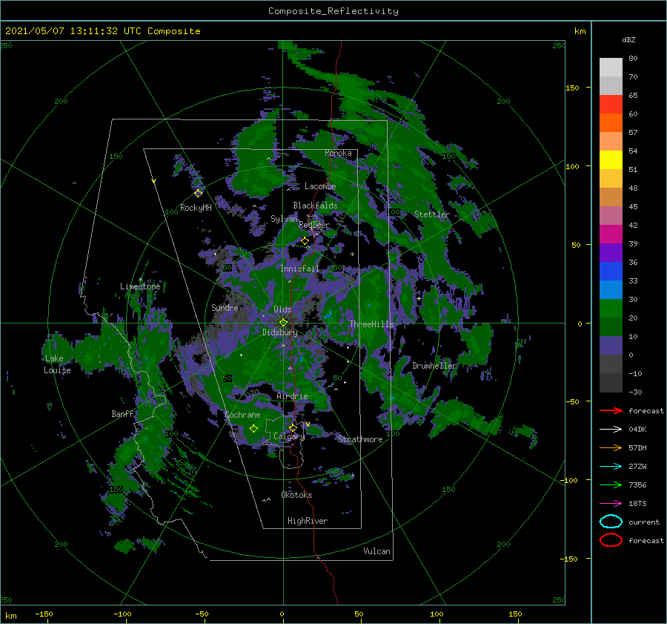Click the dBZ legend heading

[x=628, y=39]
